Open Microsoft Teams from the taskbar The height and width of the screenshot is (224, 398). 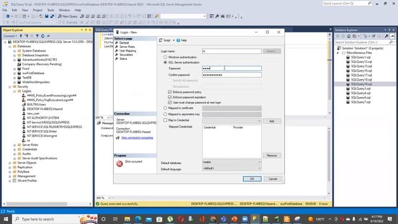(223, 219)
